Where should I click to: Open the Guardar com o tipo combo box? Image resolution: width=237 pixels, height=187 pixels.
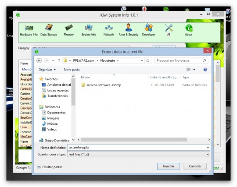(139, 154)
